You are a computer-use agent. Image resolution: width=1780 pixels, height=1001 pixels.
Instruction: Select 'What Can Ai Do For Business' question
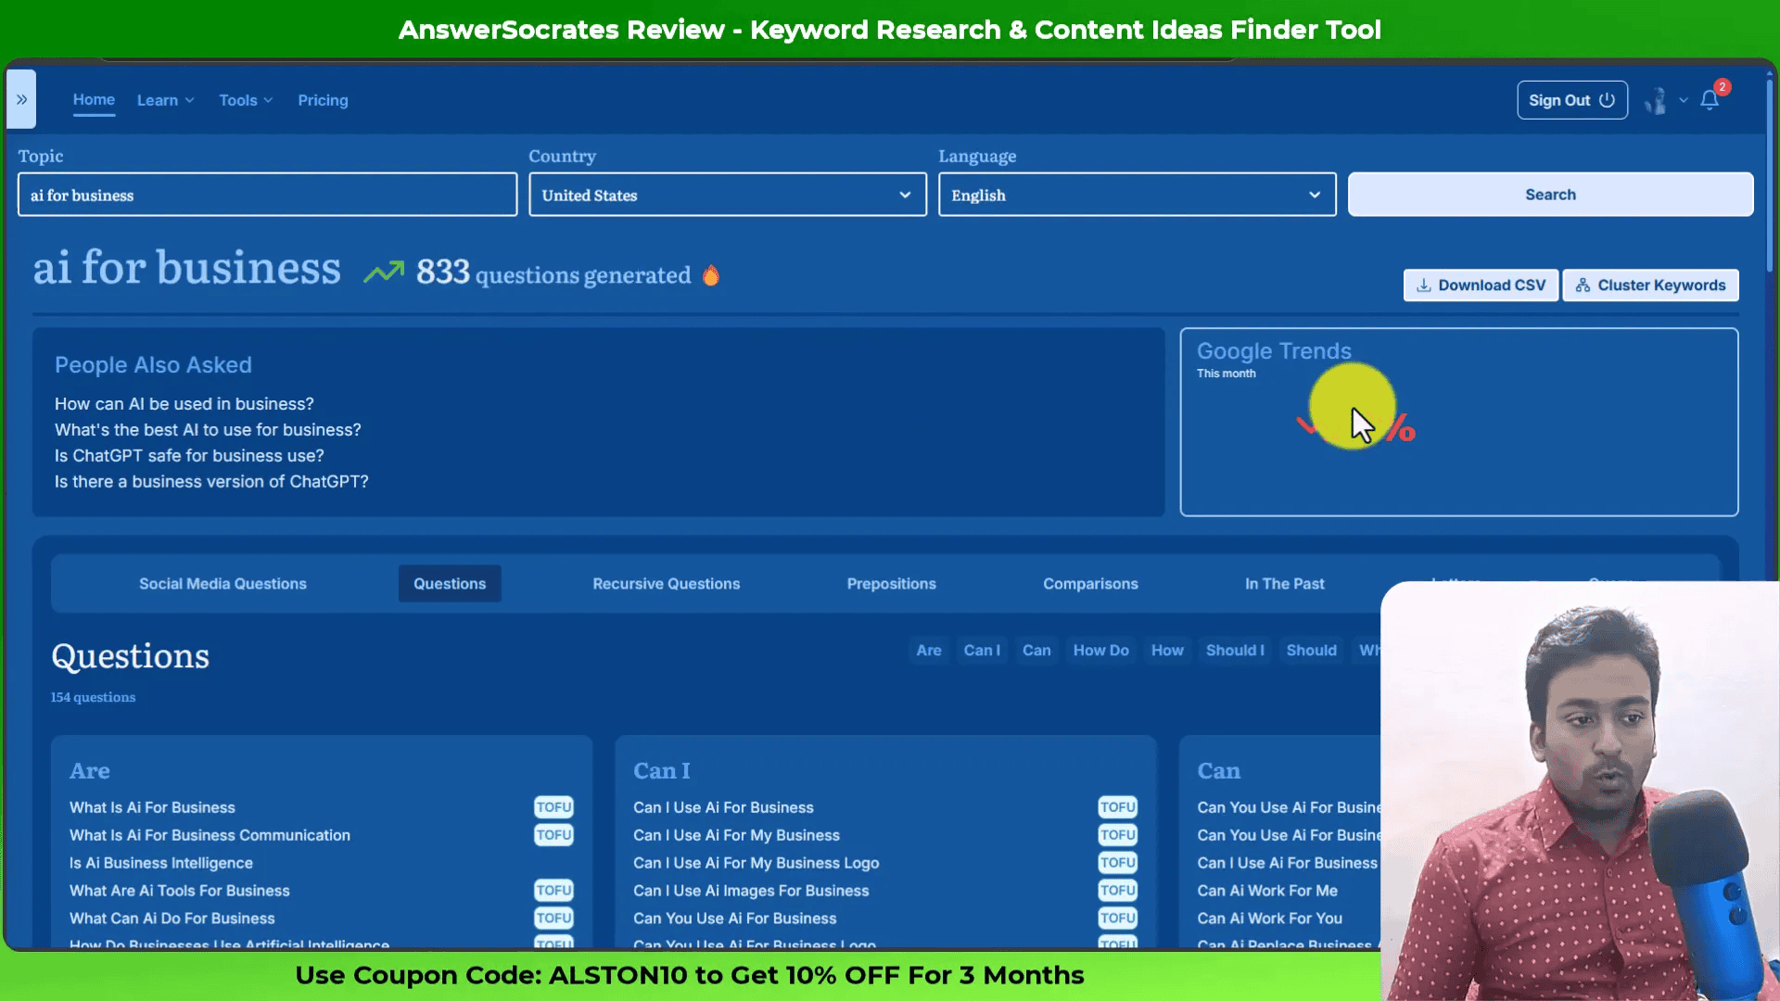pos(172,919)
